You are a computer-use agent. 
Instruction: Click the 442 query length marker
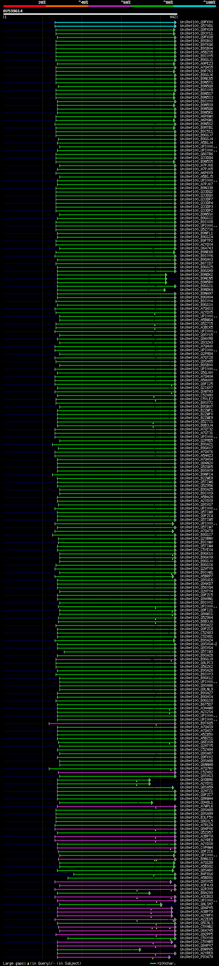(x=172, y=17)
